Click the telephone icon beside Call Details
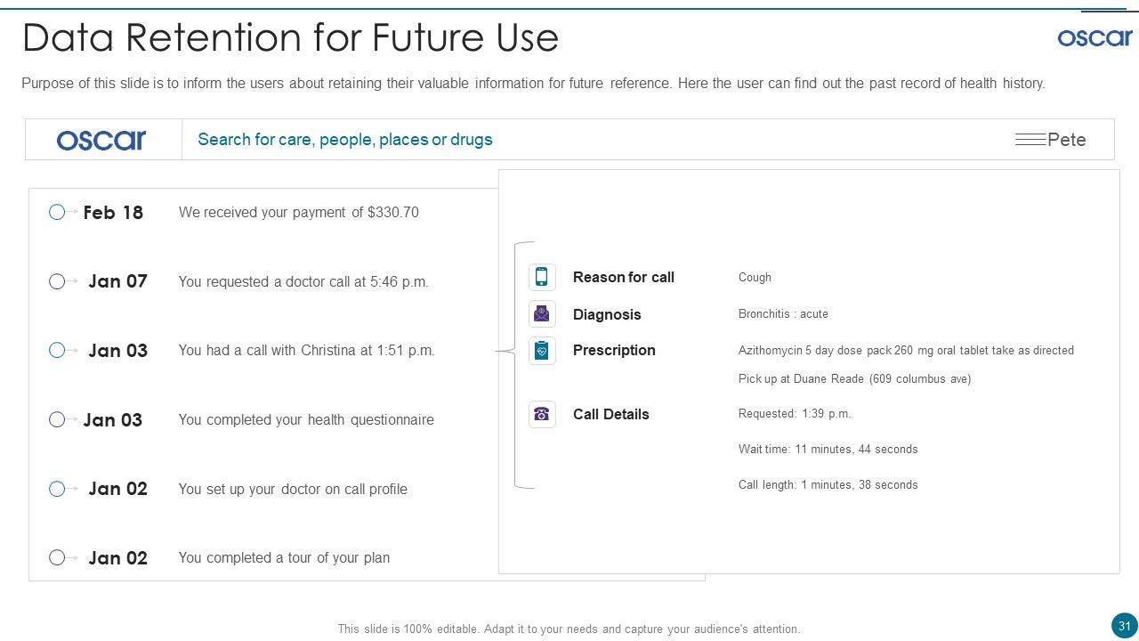The height and width of the screenshot is (641, 1139). coord(542,414)
